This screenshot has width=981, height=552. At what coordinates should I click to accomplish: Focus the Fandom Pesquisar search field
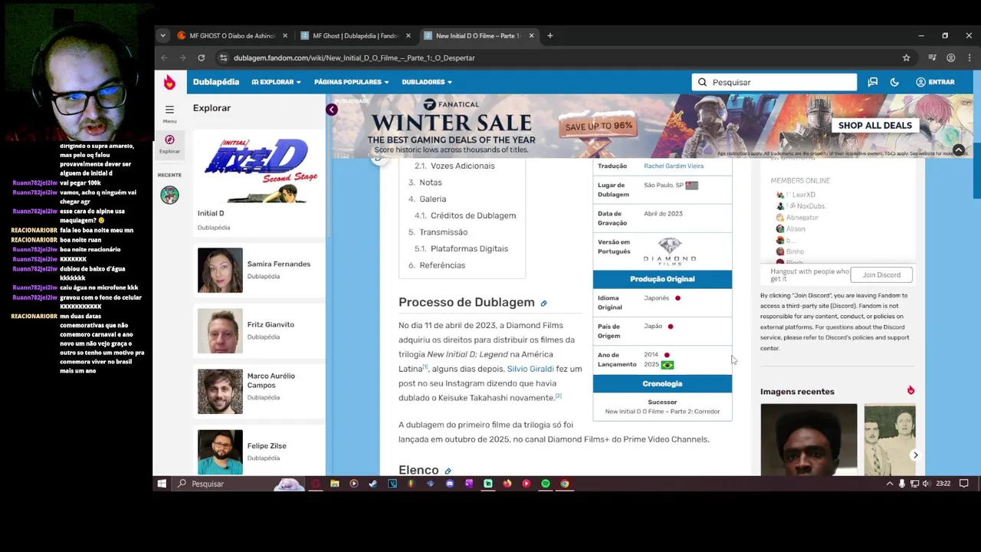coord(774,82)
